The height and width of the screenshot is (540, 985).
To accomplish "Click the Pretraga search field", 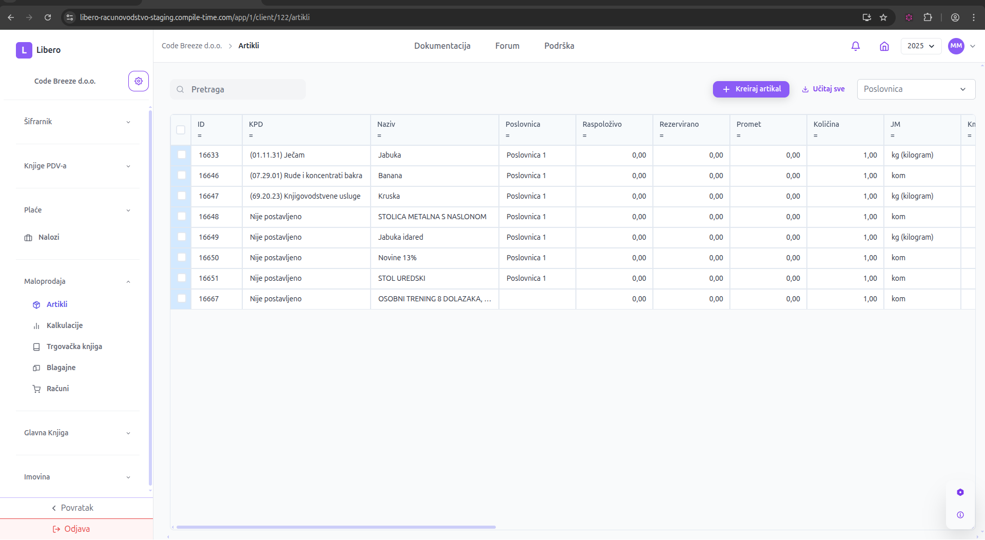I will click(x=238, y=89).
